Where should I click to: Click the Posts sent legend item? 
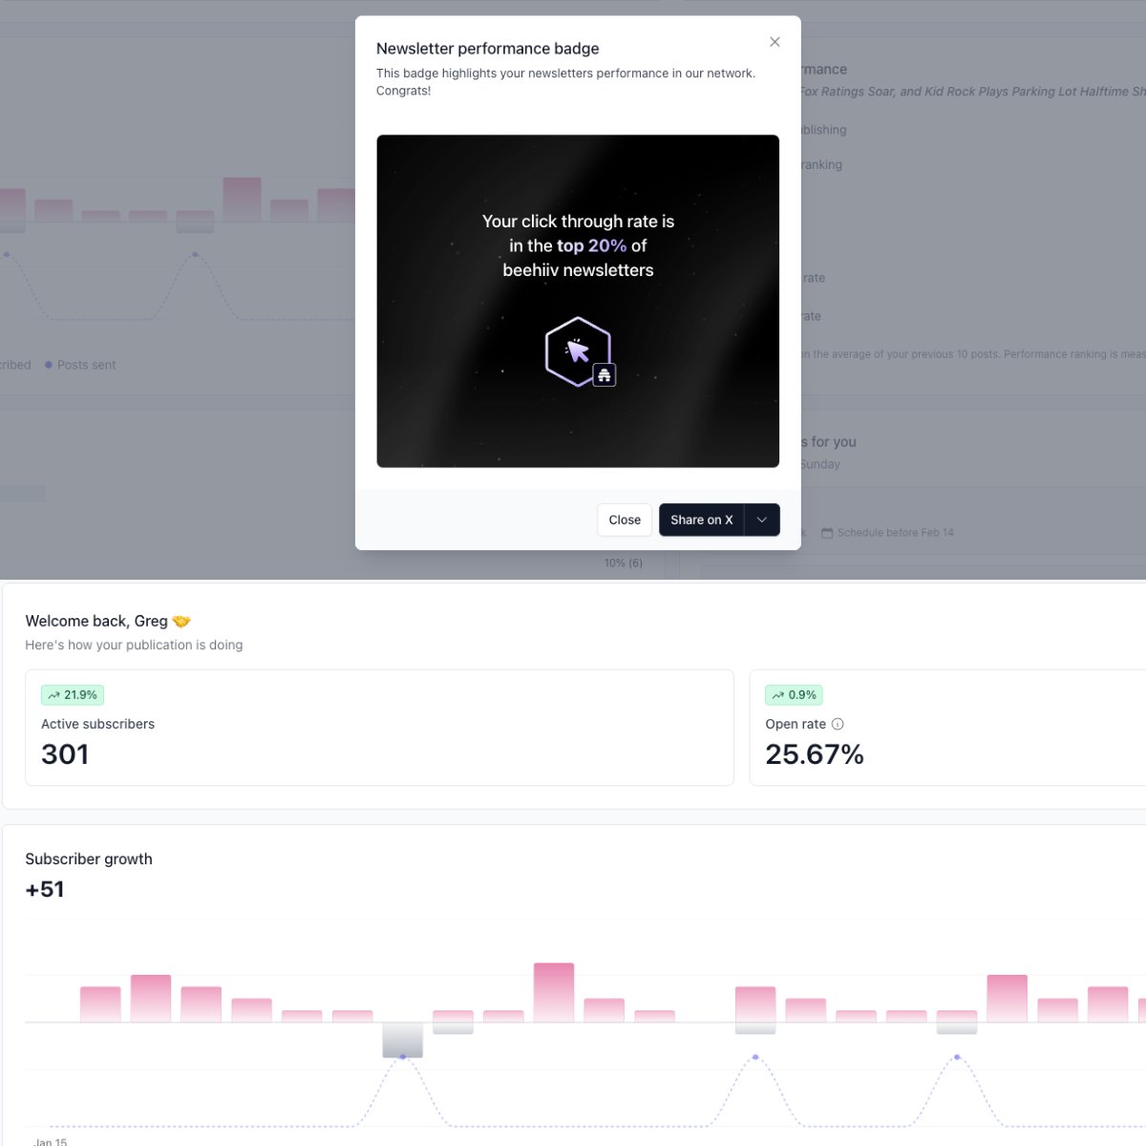[x=80, y=365]
